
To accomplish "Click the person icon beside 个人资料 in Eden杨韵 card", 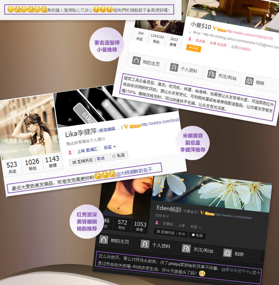I will click(145, 244).
